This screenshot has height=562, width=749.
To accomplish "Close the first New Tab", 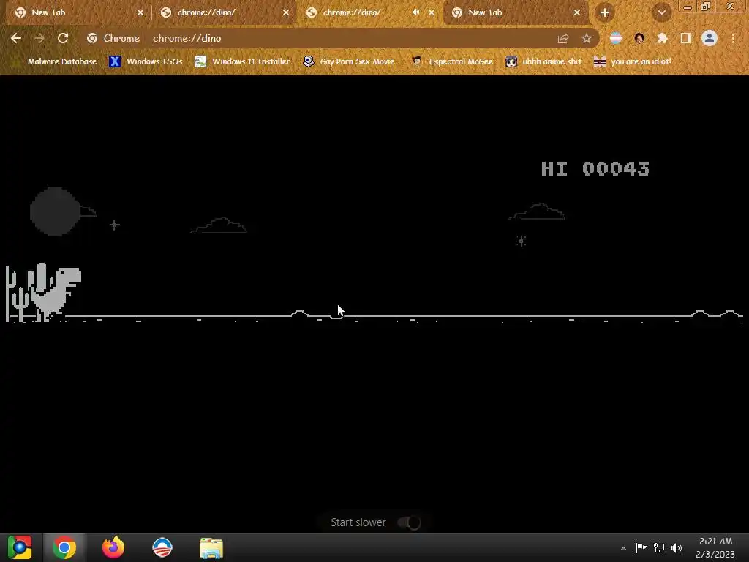I will click(x=140, y=12).
